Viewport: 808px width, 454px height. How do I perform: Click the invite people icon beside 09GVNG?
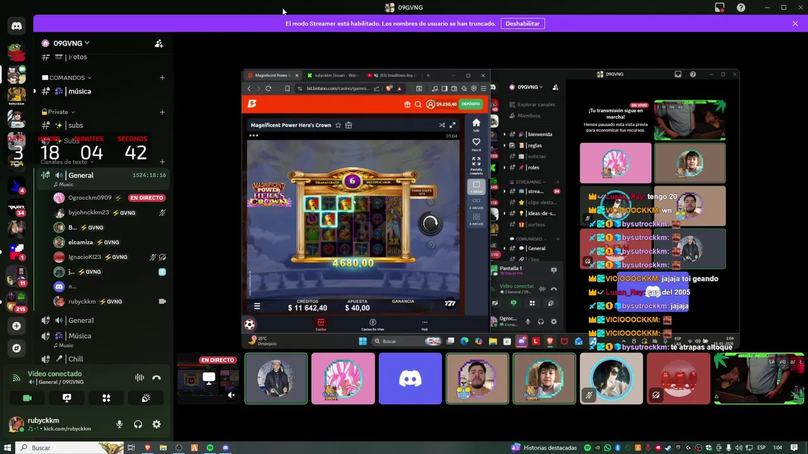click(x=159, y=44)
